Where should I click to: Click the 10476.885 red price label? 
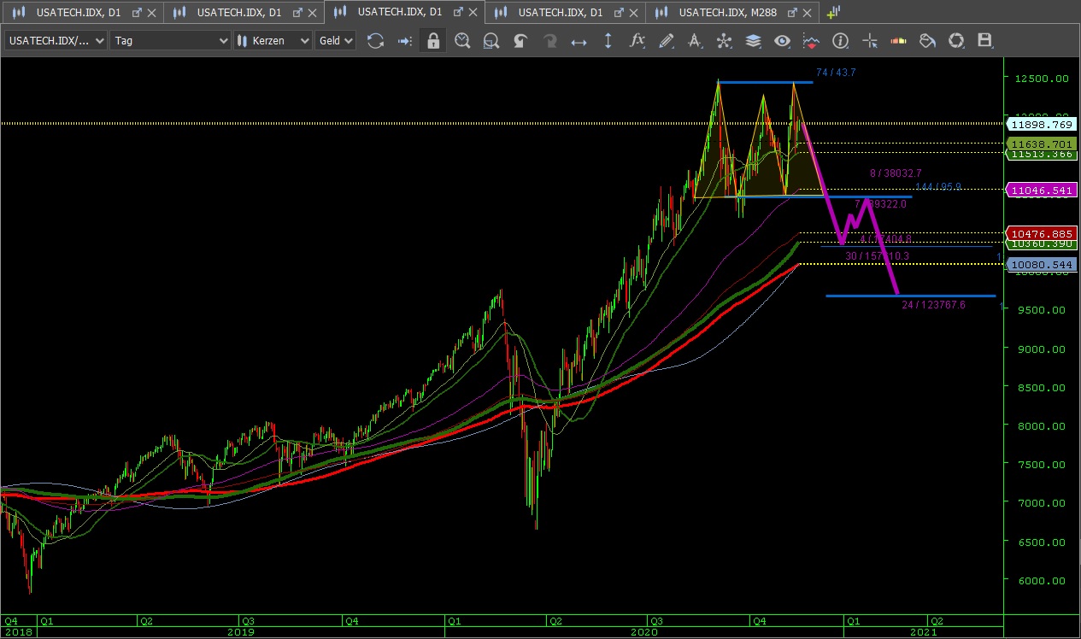point(1040,233)
